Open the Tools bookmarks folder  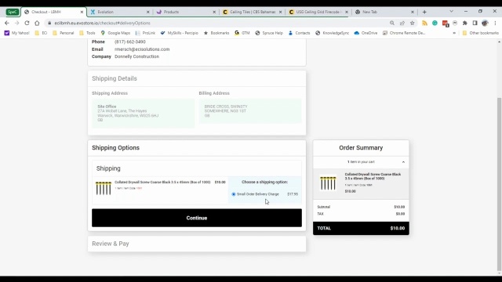click(x=87, y=33)
